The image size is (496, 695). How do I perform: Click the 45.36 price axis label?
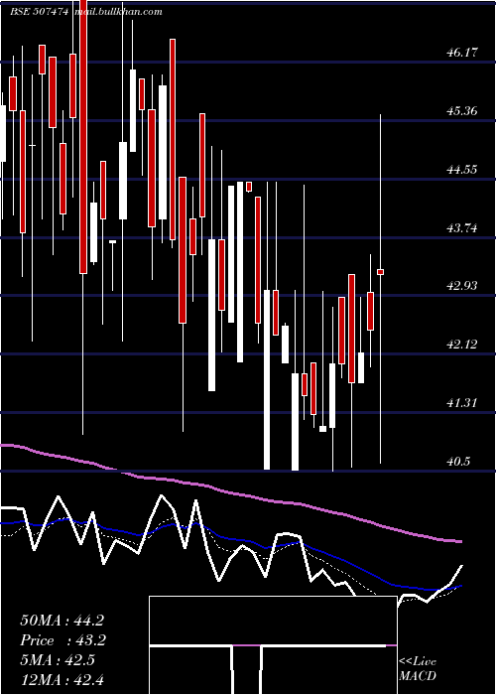tap(462, 111)
